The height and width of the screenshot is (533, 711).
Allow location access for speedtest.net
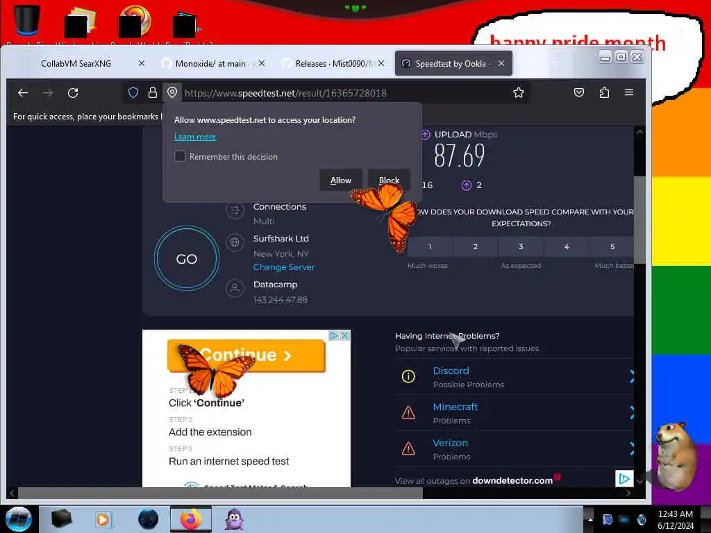[x=340, y=180]
